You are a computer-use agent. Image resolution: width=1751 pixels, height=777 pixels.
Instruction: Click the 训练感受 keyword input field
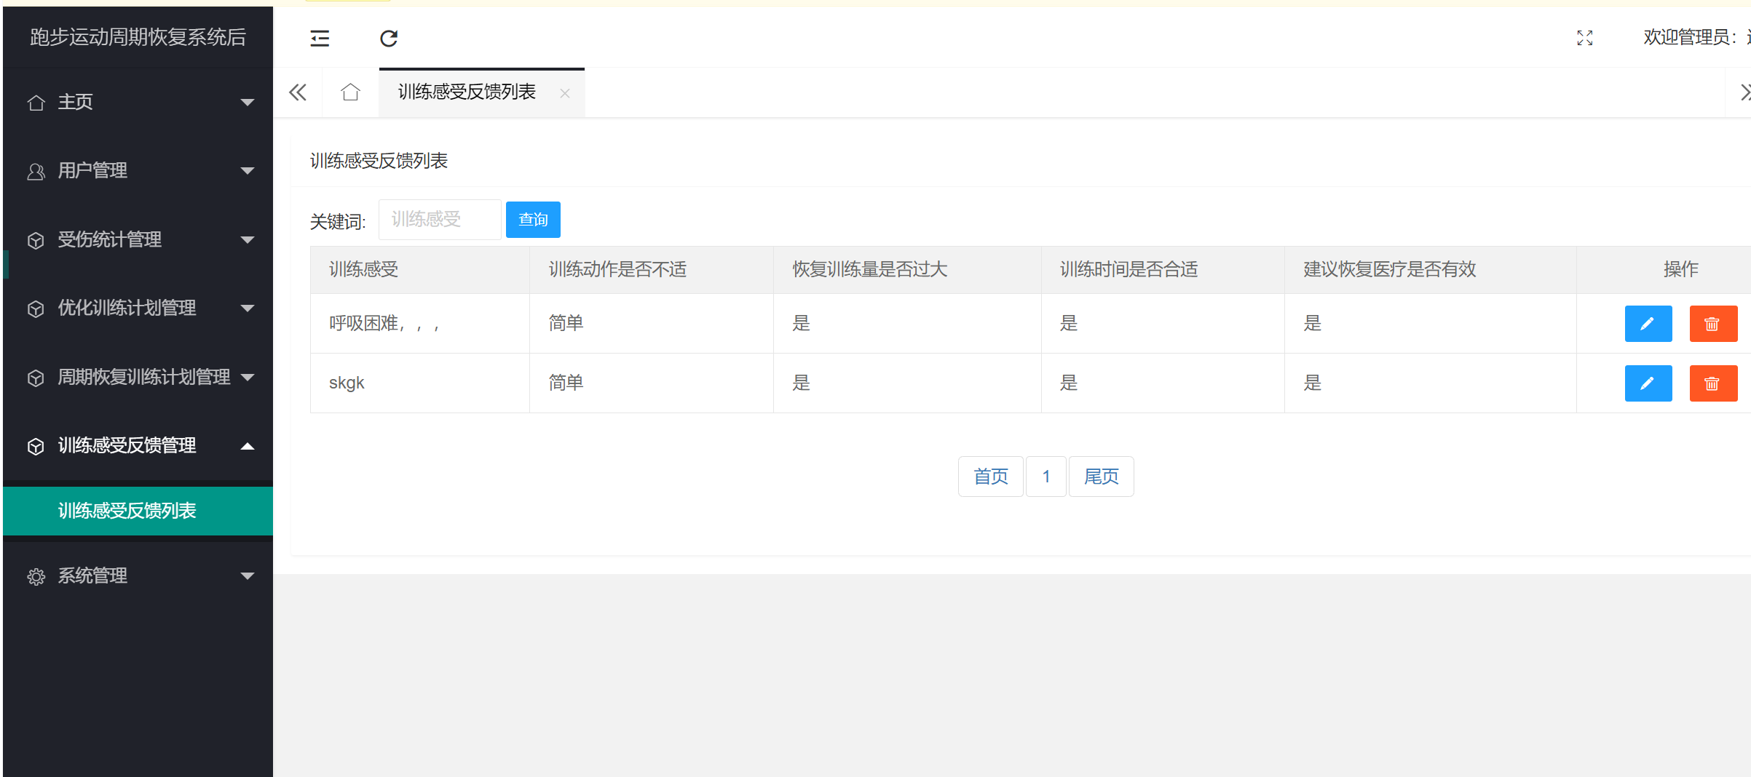[x=439, y=219]
